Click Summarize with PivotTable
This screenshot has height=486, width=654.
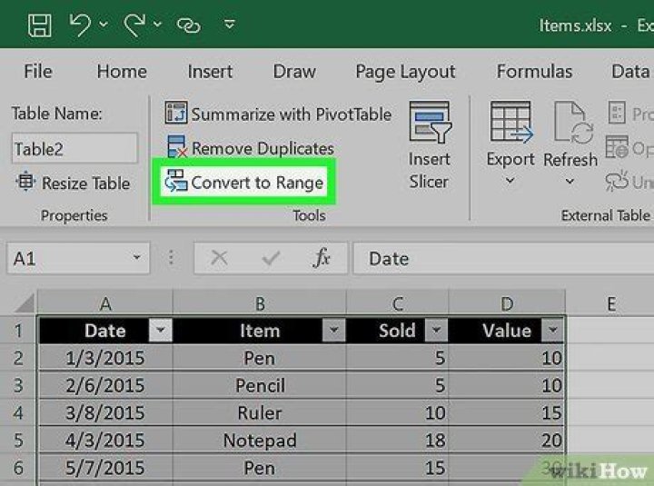point(278,114)
